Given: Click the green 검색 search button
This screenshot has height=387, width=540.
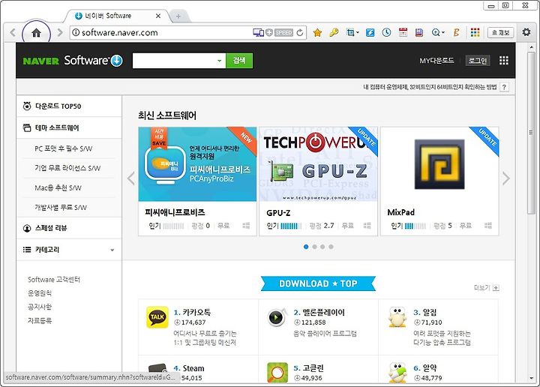Looking at the screenshot, I should click(239, 61).
